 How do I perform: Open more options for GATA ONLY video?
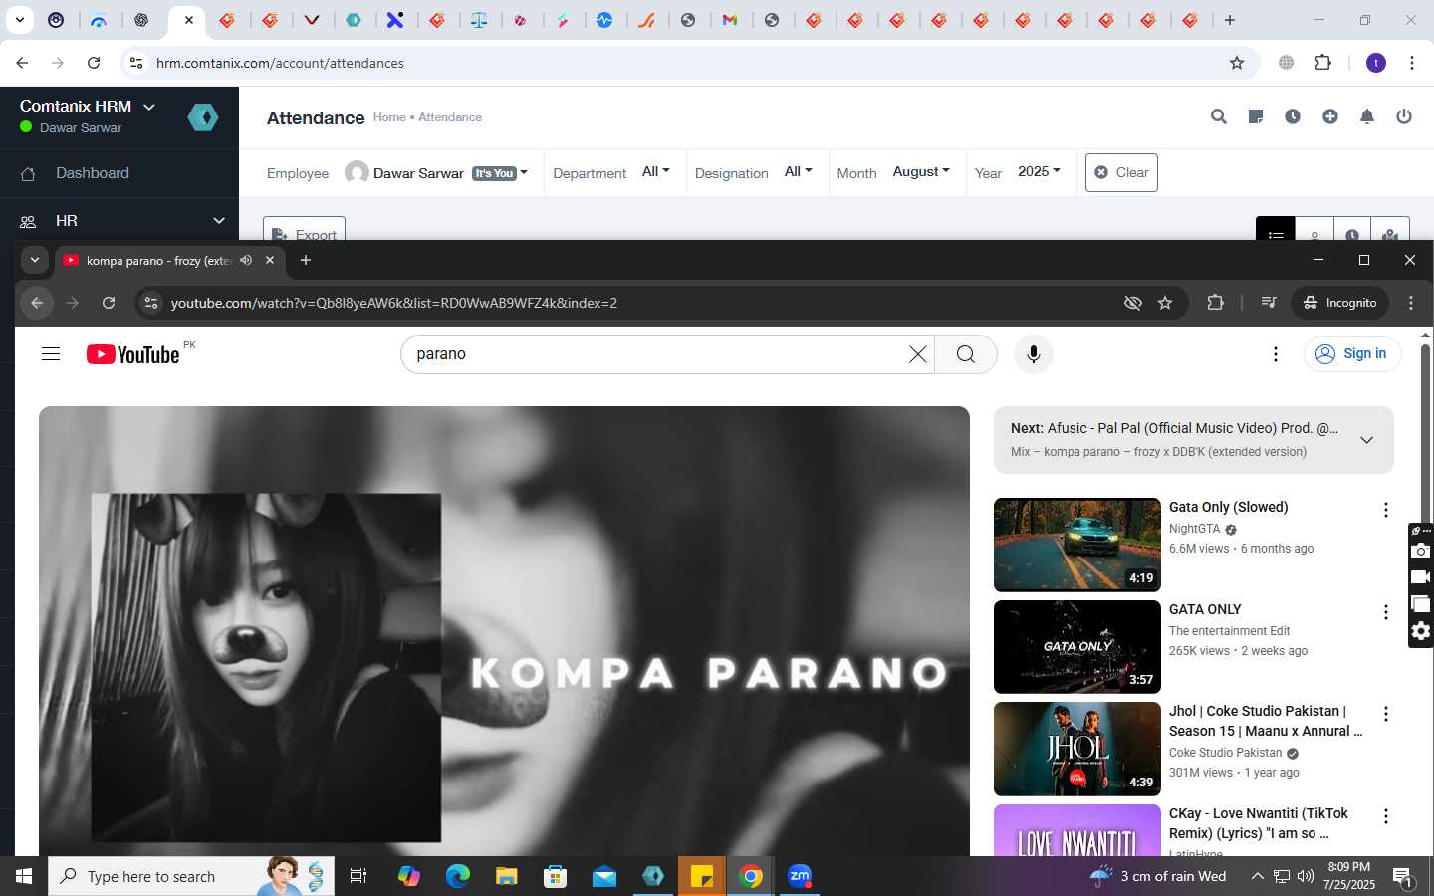1385,612
